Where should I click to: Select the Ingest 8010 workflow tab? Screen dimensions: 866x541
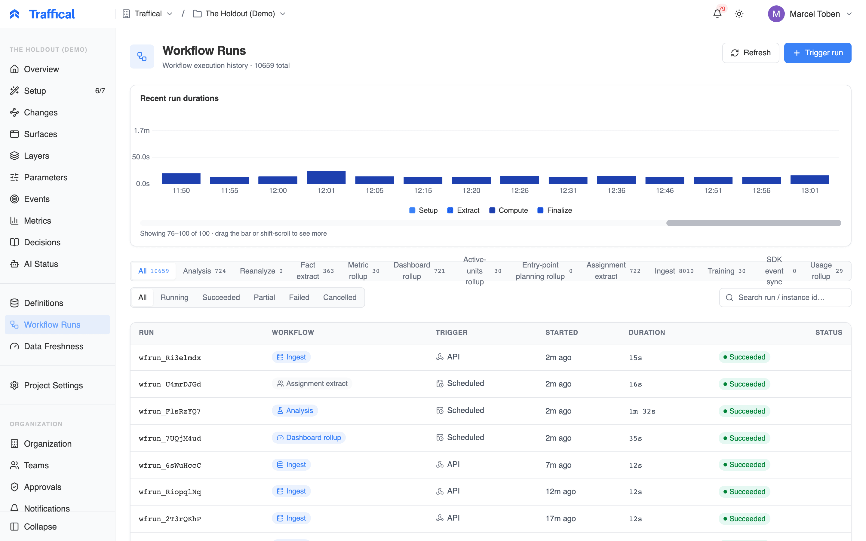click(674, 271)
